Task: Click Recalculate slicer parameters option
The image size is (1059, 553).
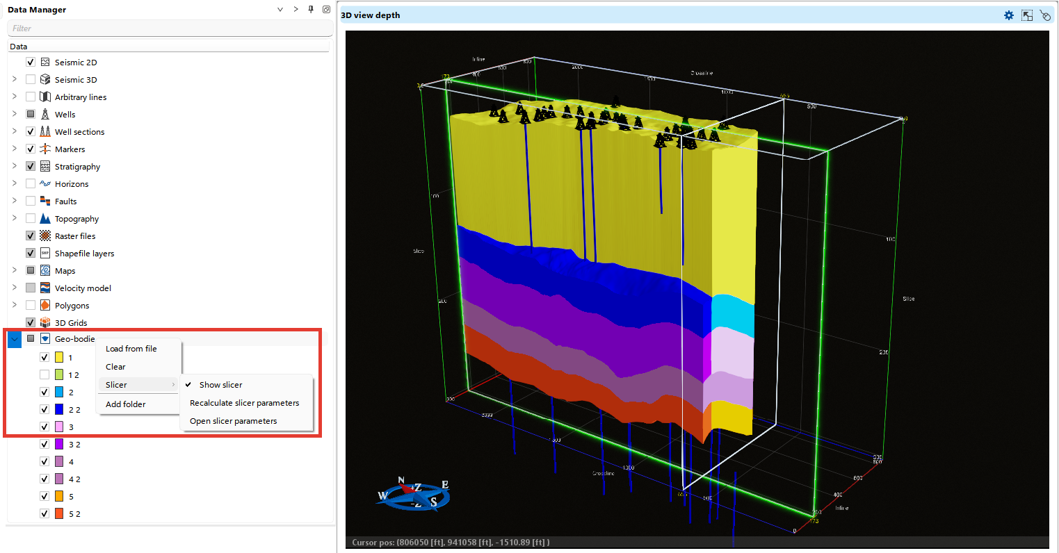Action: (244, 403)
